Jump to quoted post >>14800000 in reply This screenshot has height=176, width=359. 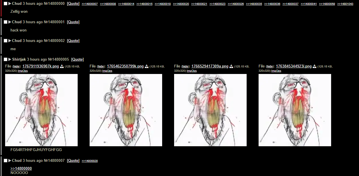[x=21, y=169]
